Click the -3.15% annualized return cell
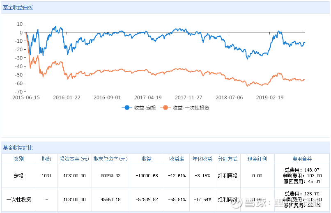331x213 pixels. pyautogui.click(x=202, y=176)
